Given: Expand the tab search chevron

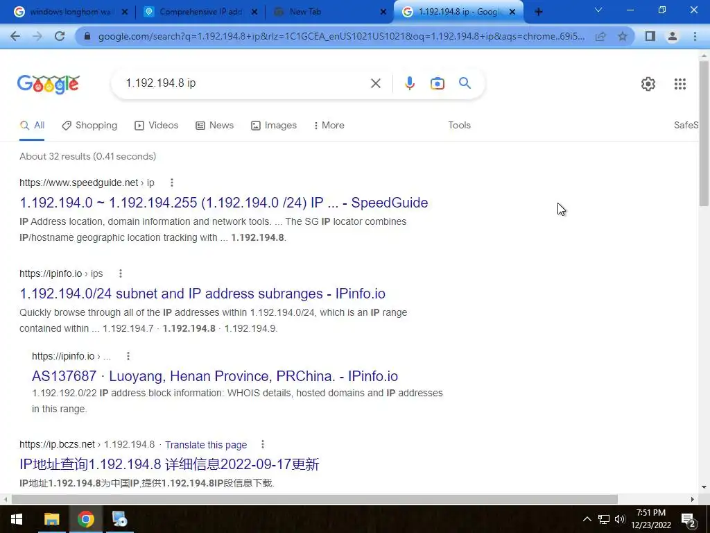Looking at the screenshot, I should (x=598, y=10).
